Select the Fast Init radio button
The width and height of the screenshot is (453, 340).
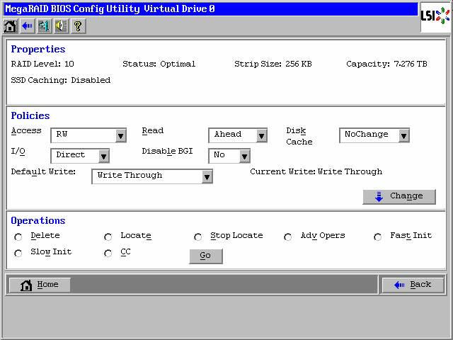378,237
